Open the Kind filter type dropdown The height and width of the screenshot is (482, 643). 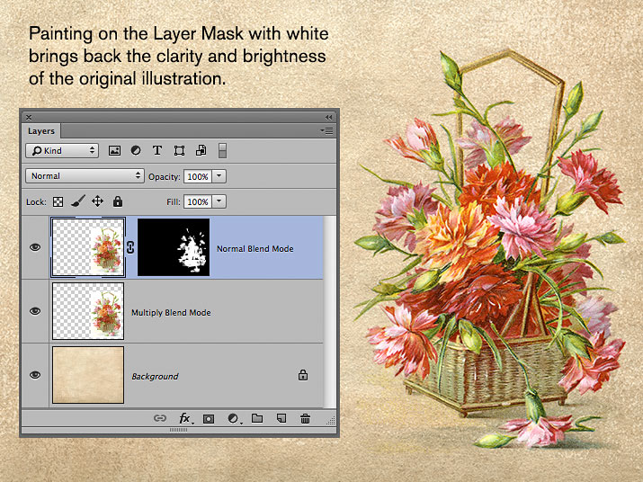pyautogui.click(x=62, y=150)
